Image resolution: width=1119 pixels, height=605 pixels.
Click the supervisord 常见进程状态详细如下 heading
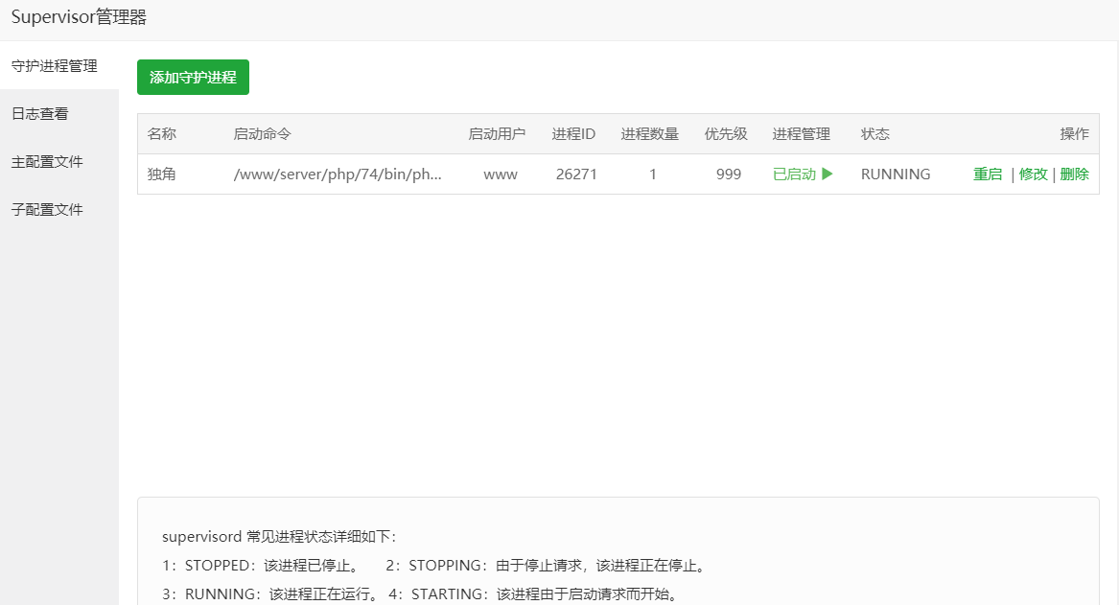coord(279,537)
